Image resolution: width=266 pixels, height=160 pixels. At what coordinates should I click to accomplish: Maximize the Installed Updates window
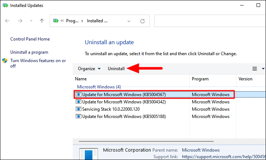pos(258,5)
